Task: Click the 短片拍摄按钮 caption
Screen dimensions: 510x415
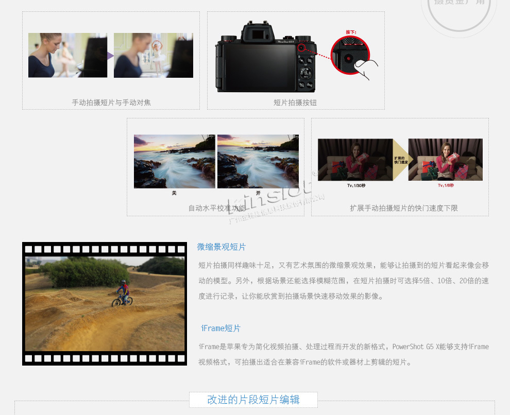Action: click(x=295, y=102)
